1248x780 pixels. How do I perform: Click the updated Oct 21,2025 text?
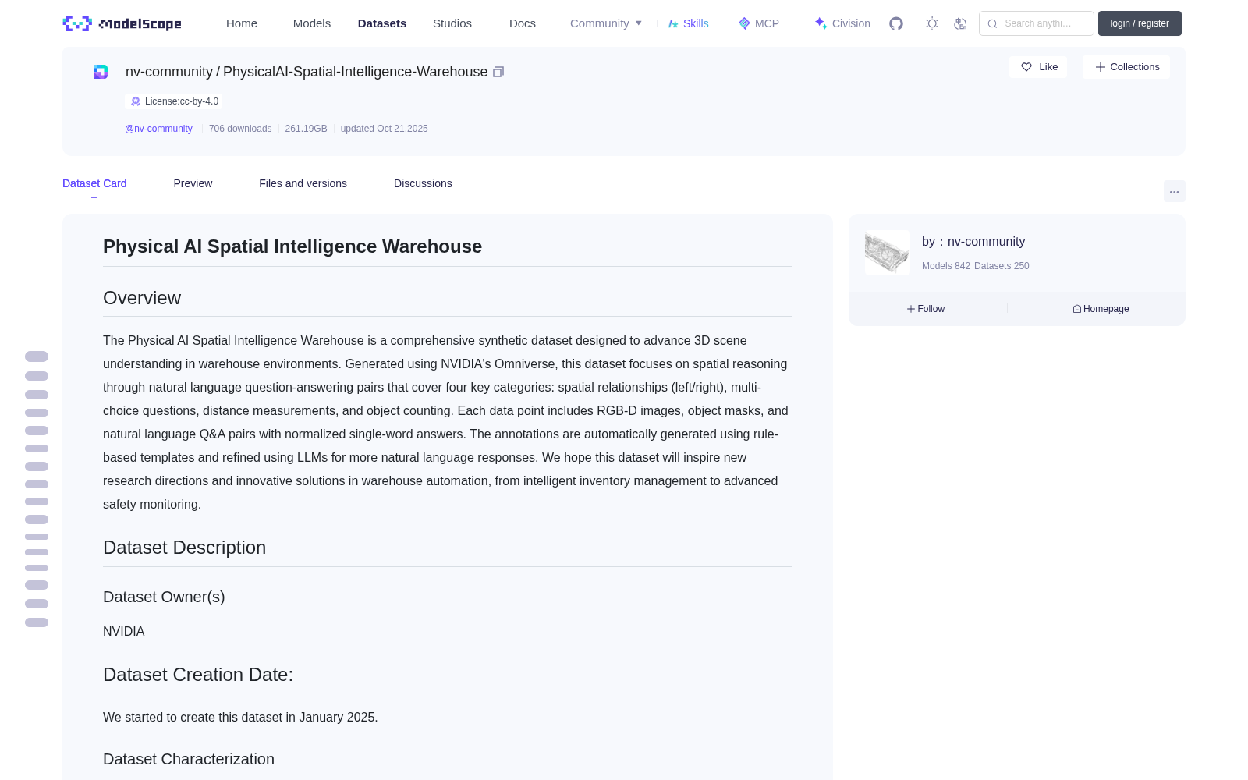point(384,129)
